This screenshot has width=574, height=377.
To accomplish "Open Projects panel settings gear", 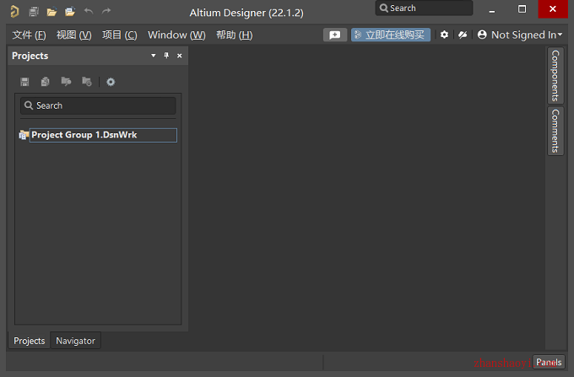I will pos(111,82).
